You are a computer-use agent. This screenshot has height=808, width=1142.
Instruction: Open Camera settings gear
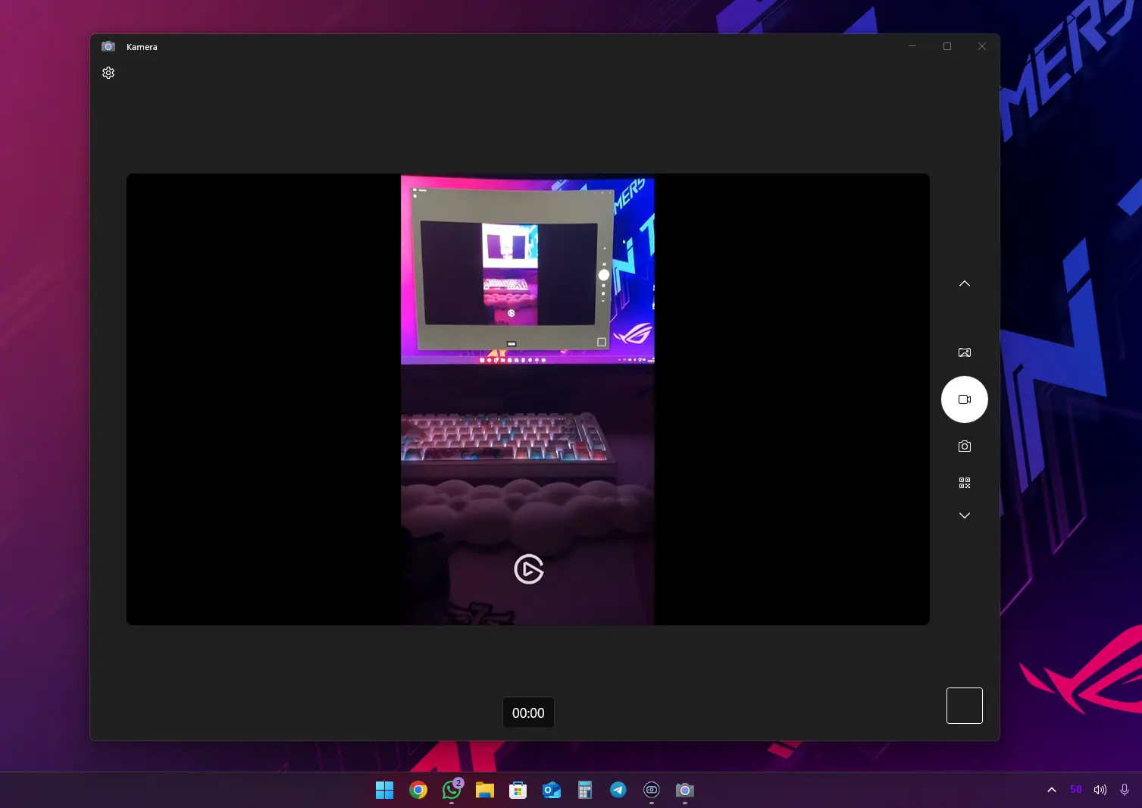tap(108, 73)
